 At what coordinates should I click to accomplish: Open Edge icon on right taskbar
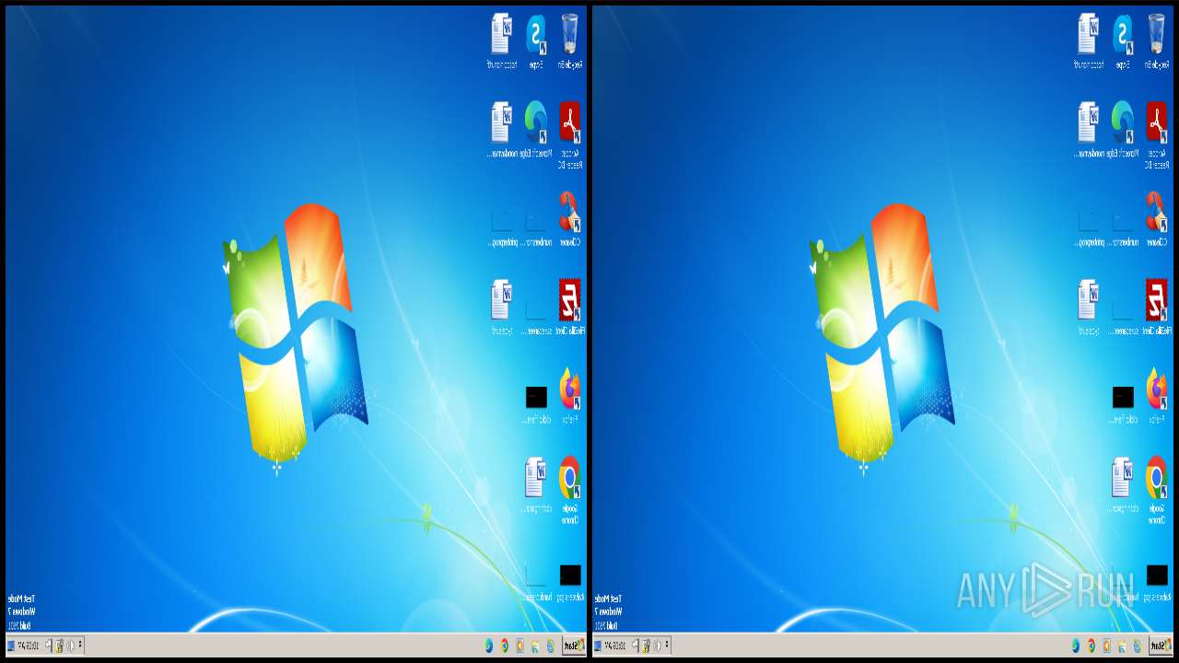click(1075, 646)
